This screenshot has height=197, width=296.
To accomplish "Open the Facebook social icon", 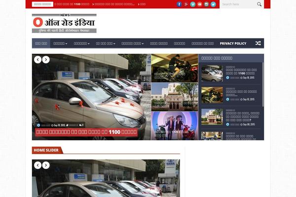I will click(179, 4).
